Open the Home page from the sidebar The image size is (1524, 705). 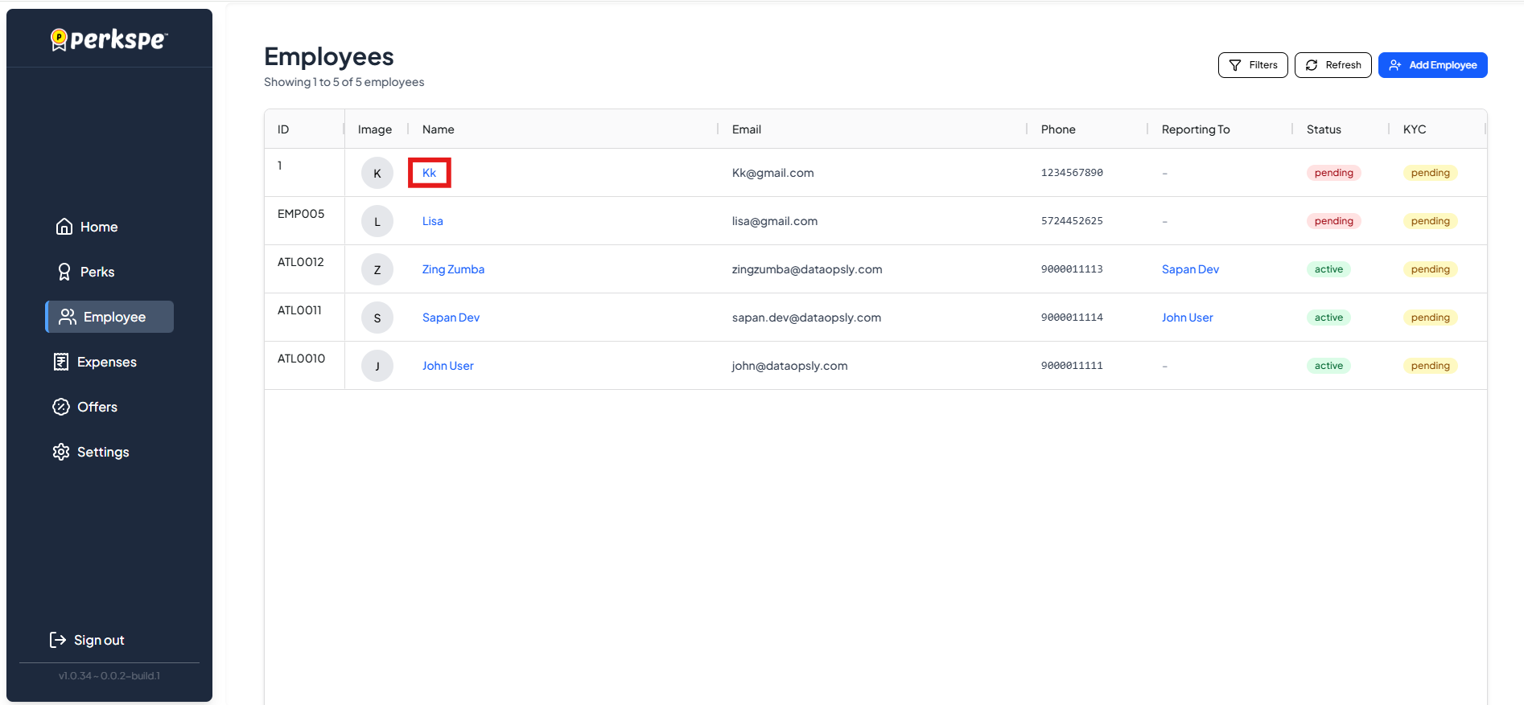pyautogui.click(x=87, y=227)
